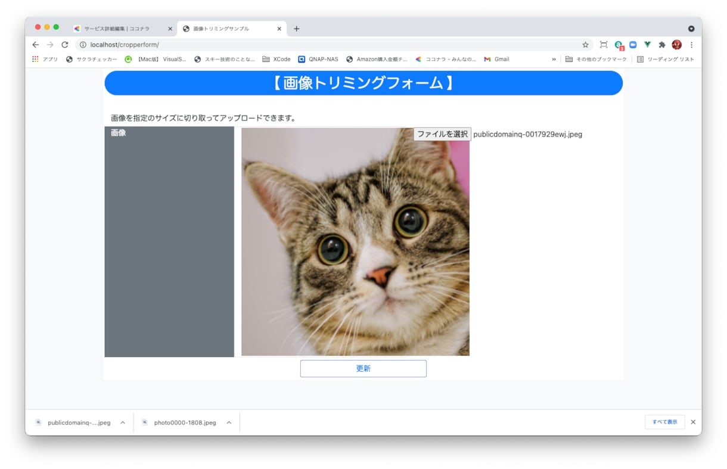Screen dimensions: 727x469
Task: Close the downloads bar
Action: (693, 422)
